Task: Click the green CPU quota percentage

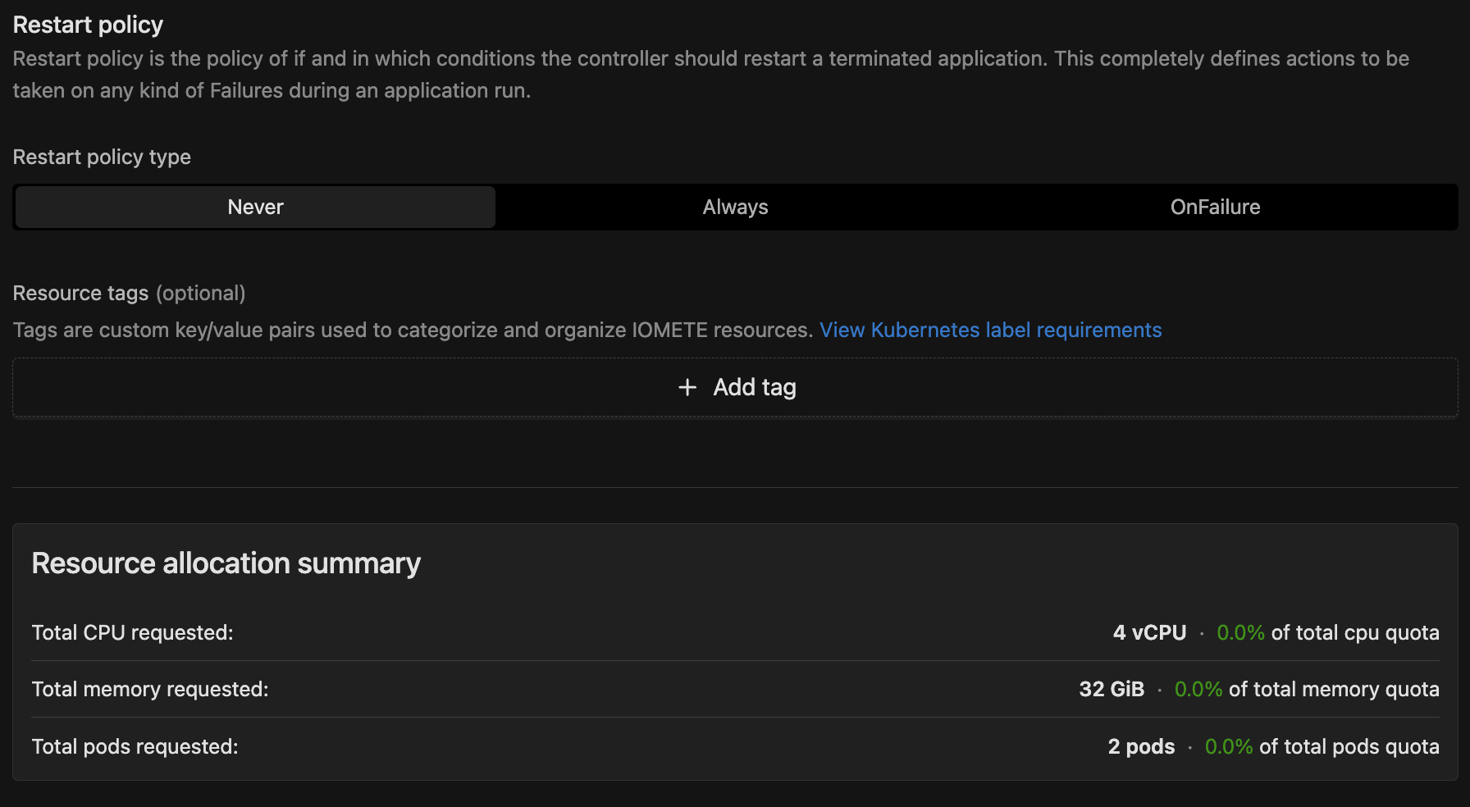Action: pos(1240,633)
